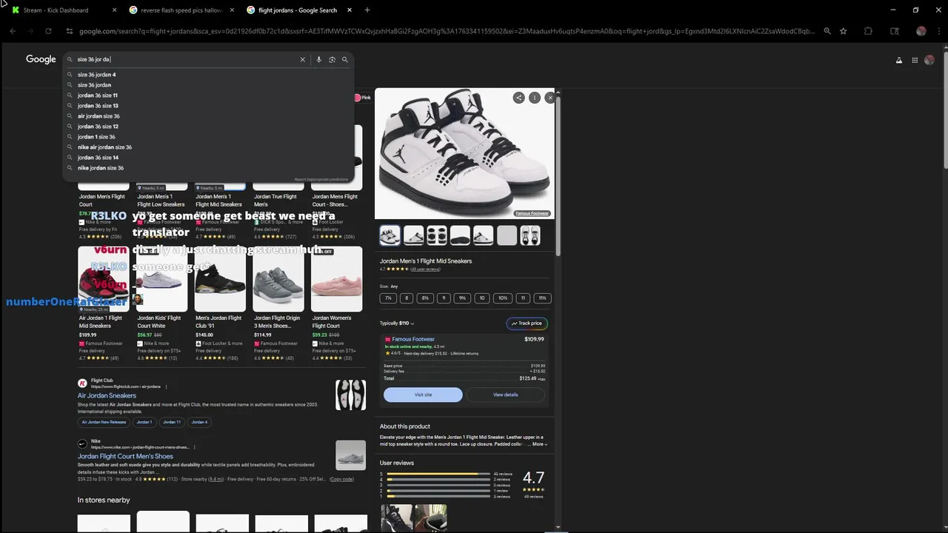
Task: Click the 5-star reviews rating bar
Action: (x=438, y=474)
